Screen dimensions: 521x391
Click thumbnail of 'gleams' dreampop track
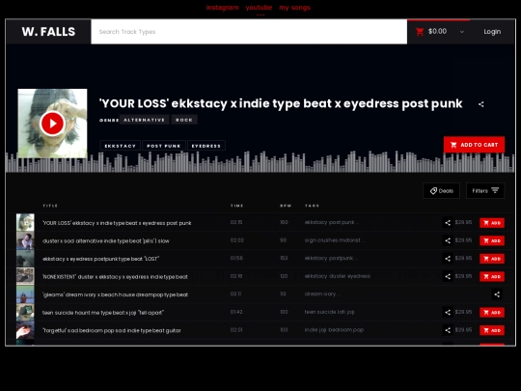coord(25,294)
